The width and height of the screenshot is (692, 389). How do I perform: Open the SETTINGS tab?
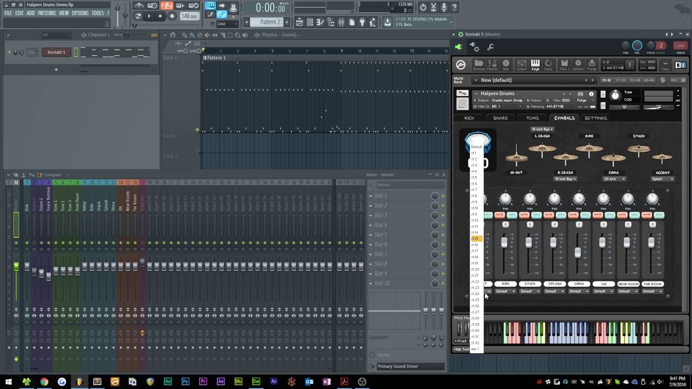pyautogui.click(x=596, y=118)
